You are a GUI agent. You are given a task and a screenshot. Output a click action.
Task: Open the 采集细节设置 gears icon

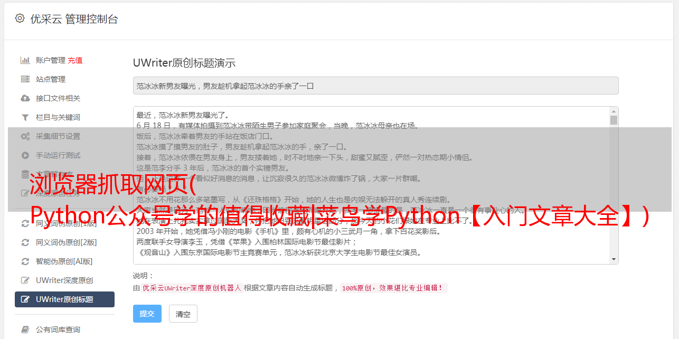pyautogui.click(x=25, y=136)
